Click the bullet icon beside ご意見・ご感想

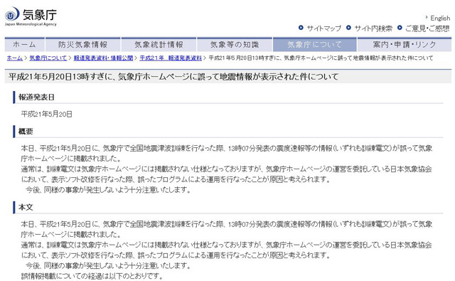tap(400, 28)
